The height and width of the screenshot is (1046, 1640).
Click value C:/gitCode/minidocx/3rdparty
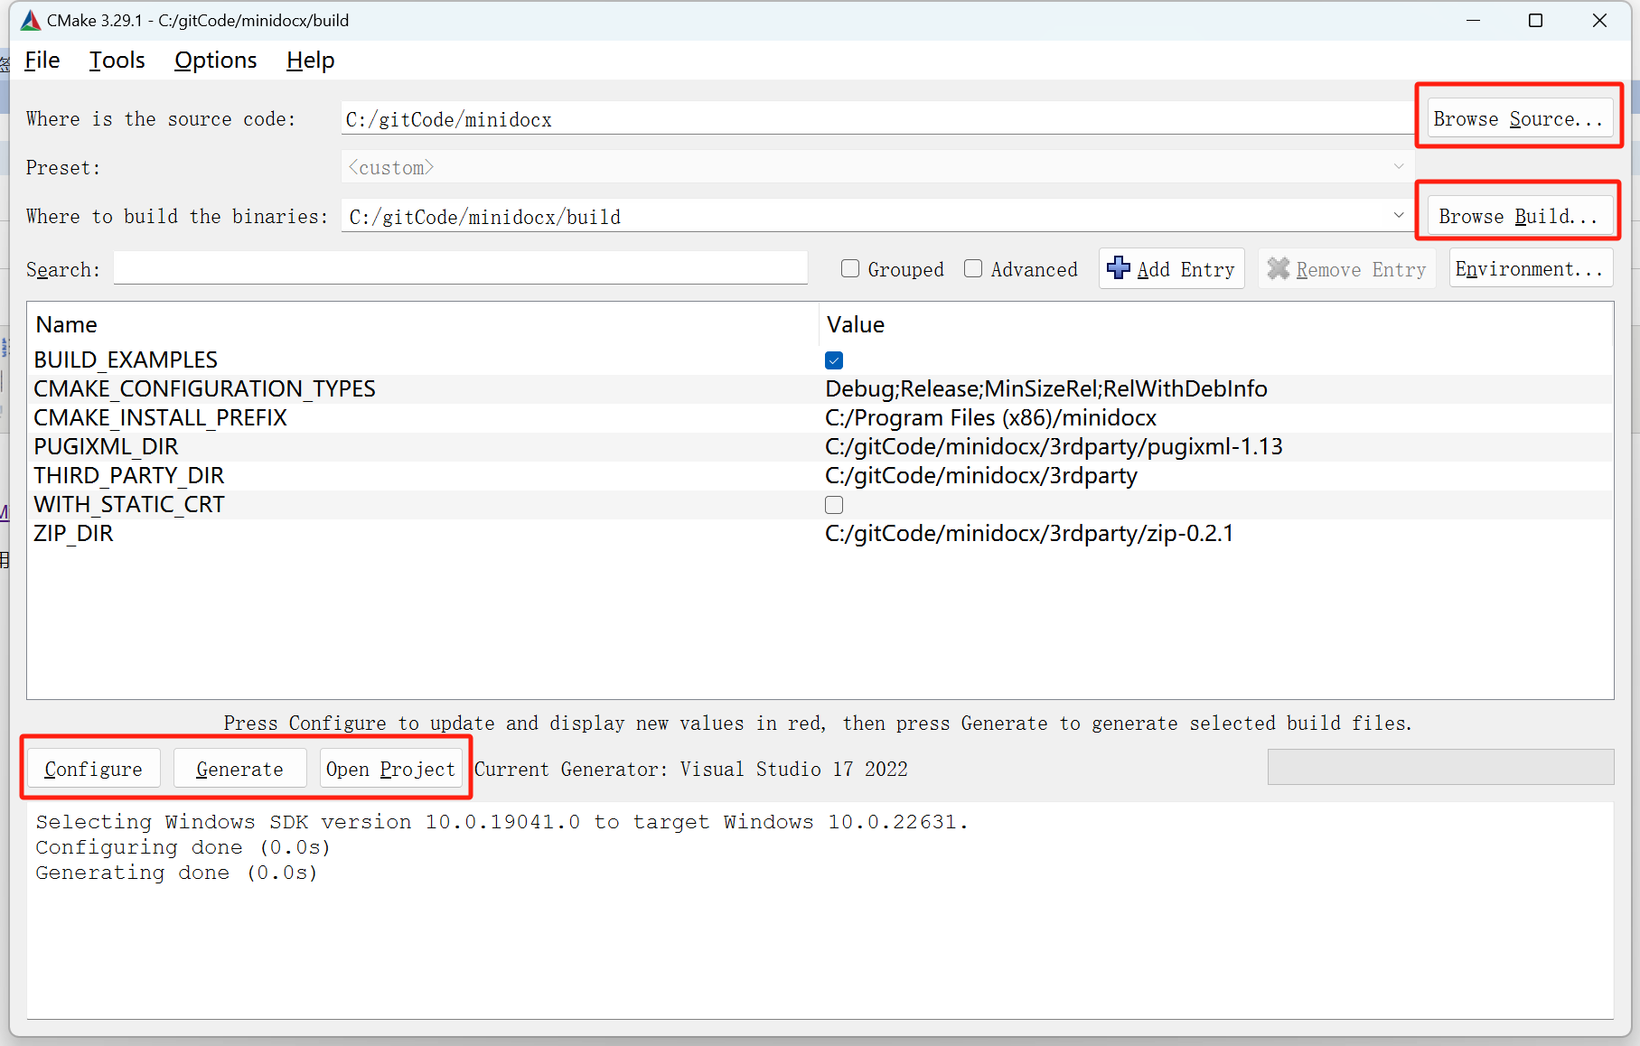tap(981, 475)
